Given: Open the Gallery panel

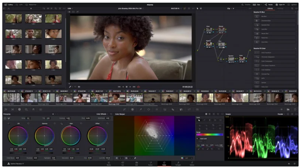Looking at the screenshot, I should [9, 5].
